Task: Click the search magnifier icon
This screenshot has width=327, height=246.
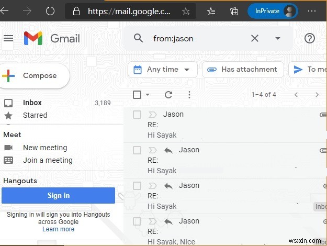Action: 138,38
